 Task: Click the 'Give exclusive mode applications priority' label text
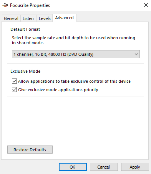pos(58,90)
